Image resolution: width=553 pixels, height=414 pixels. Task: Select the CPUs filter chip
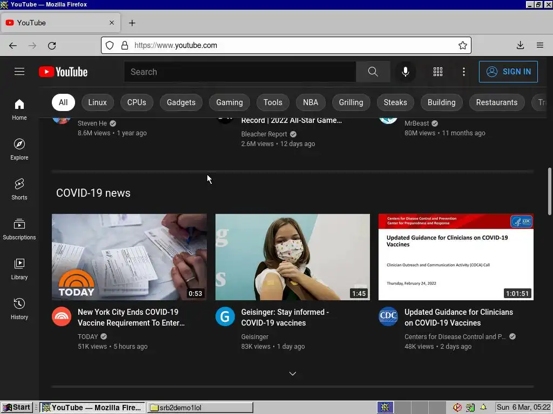click(x=137, y=102)
